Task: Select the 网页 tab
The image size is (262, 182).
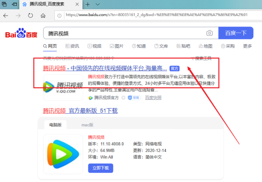Action: (50, 46)
